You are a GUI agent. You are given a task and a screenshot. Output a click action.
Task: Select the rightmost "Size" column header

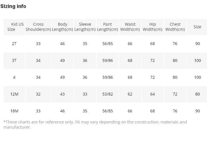(197, 27)
